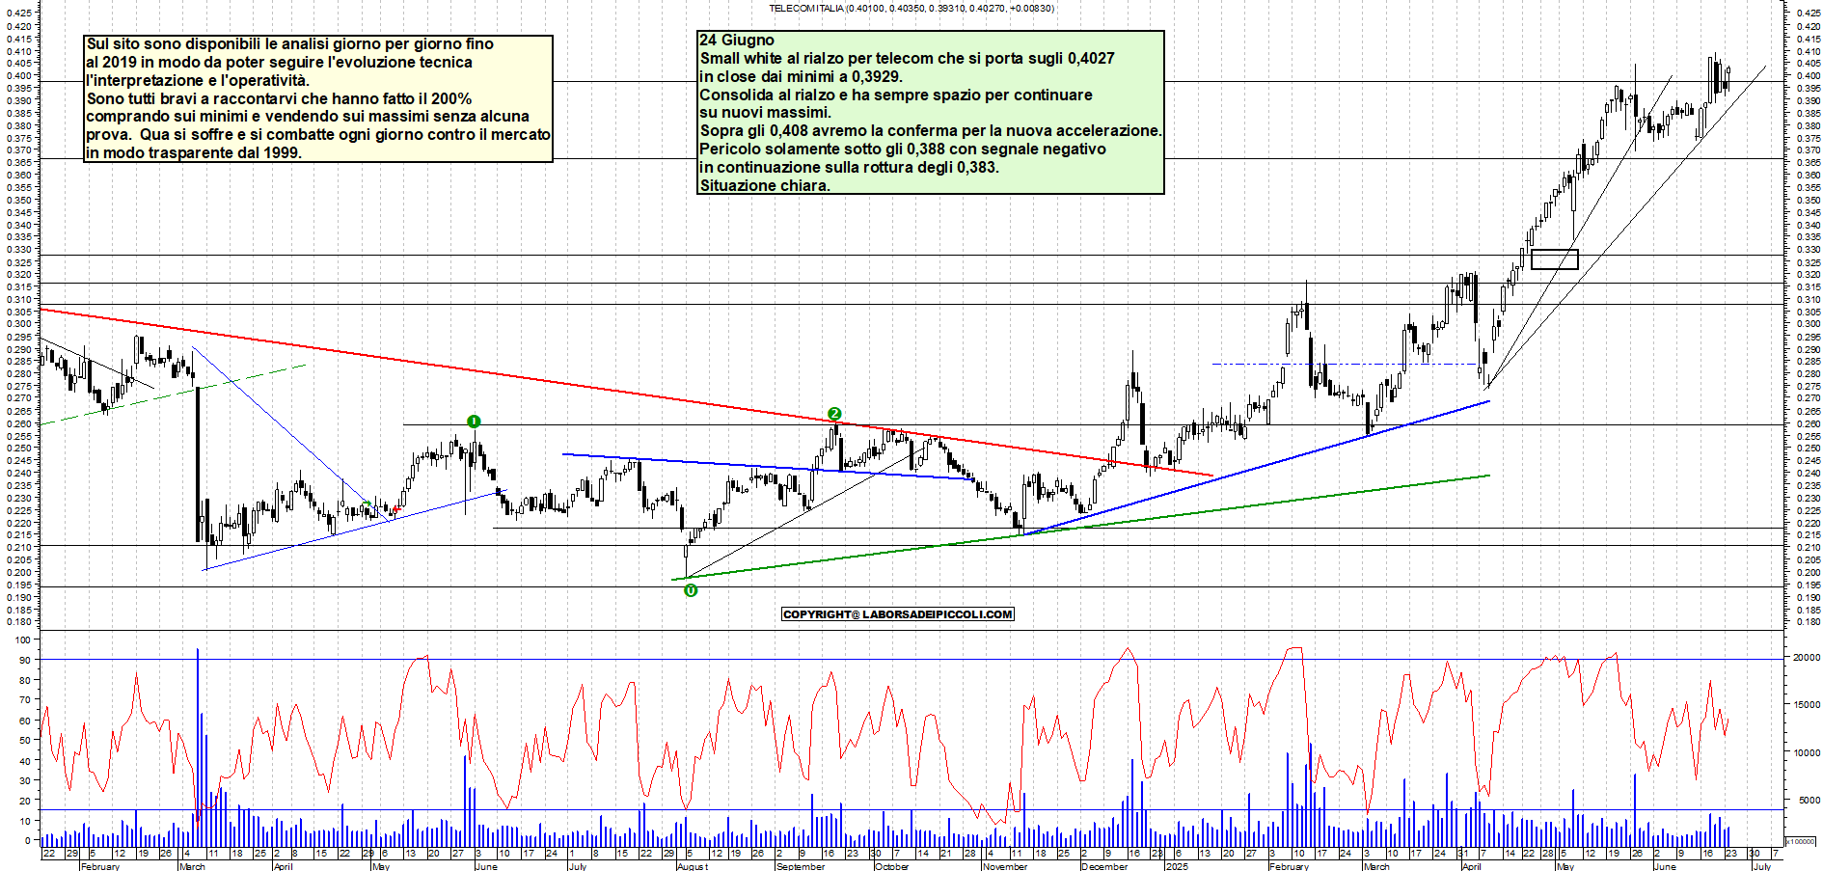Click the 15000 volume axis value
The image size is (1823, 871).
(x=1807, y=705)
